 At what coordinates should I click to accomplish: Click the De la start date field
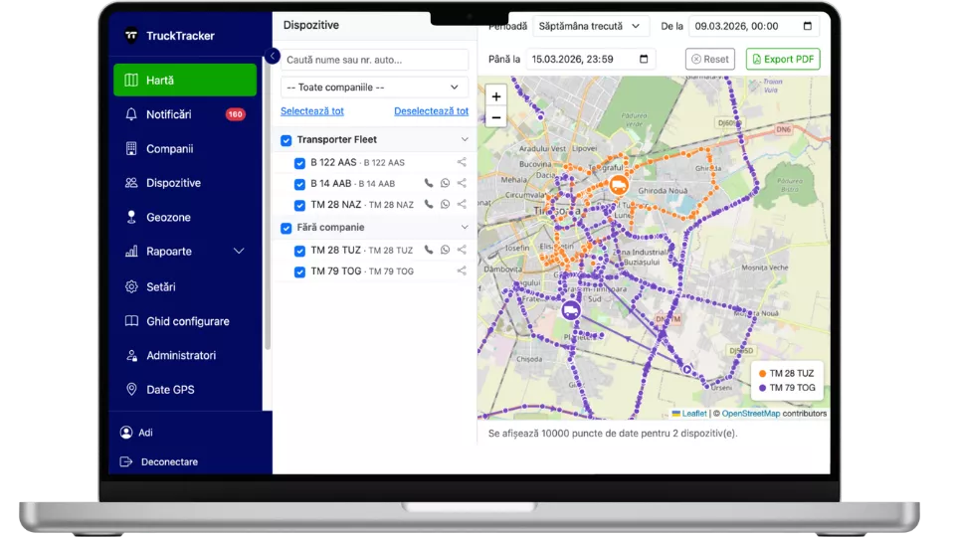pyautogui.click(x=753, y=26)
